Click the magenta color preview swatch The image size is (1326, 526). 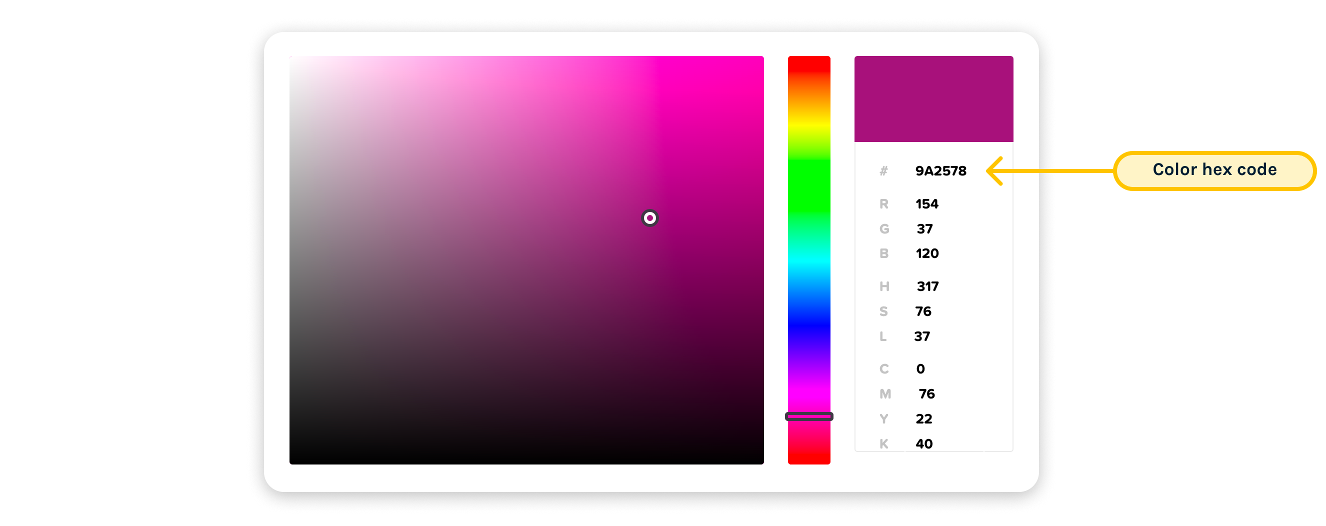(933, 99)
